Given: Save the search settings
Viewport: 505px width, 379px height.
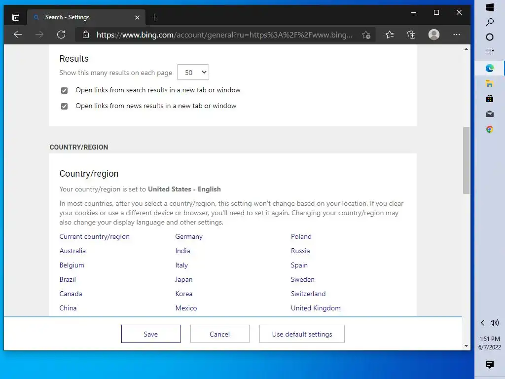Looking at the screenshot, I should point(151,334).
